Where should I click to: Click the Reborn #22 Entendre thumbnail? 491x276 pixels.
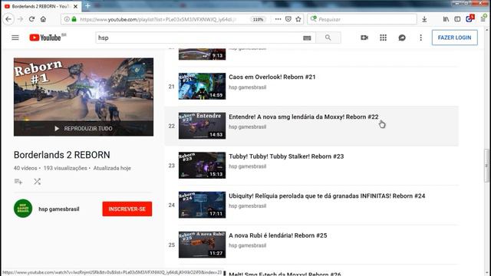click(x=202, y=126)
